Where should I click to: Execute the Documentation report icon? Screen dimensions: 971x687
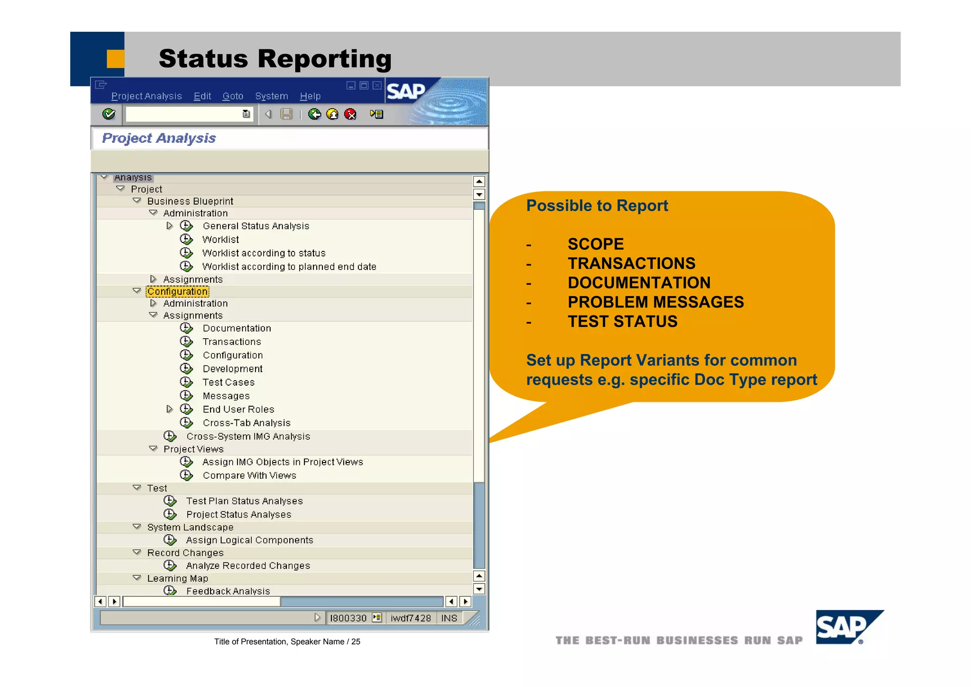coord(186,328)
